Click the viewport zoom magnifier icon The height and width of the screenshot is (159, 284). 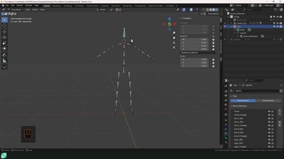pos(174,33)
